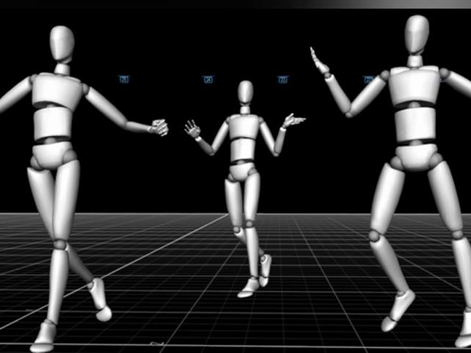Select camera marker behind right mannequin's forearm
The image size is (471, 353).
368,79
